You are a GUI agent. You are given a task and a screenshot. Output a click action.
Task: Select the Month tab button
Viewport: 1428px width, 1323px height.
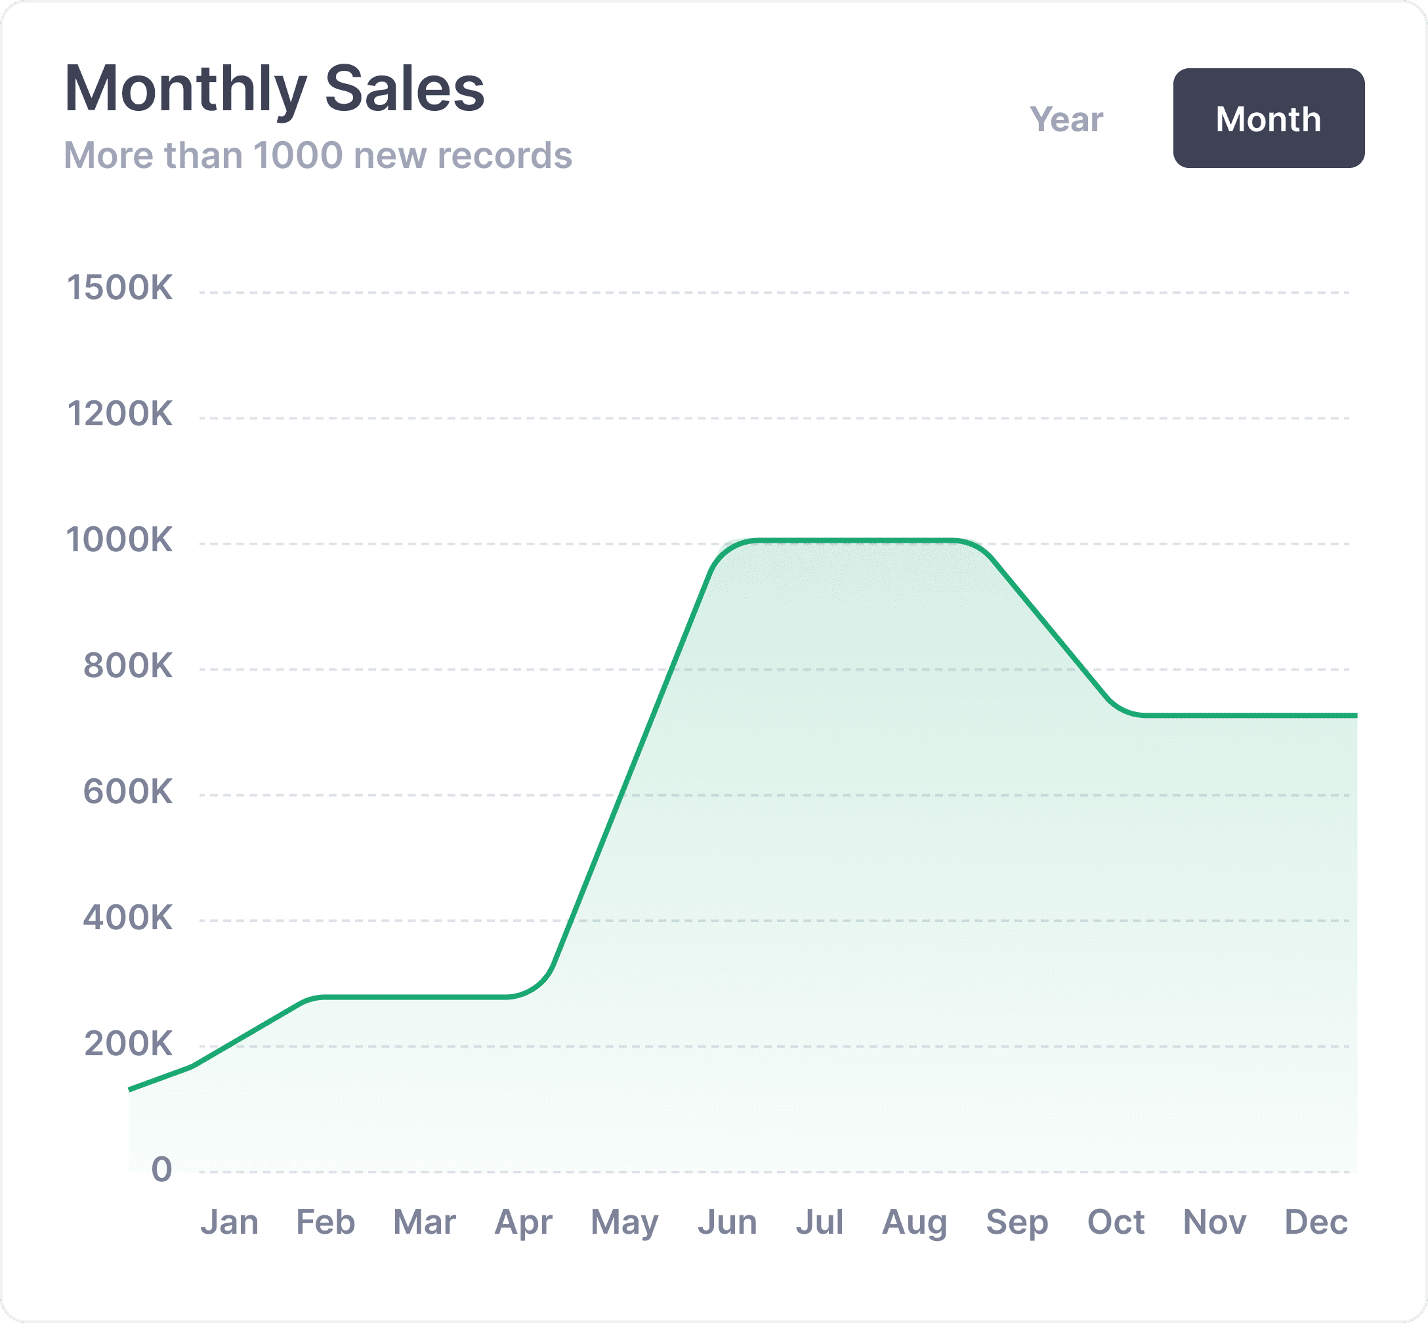click(x=1268, y=119)
